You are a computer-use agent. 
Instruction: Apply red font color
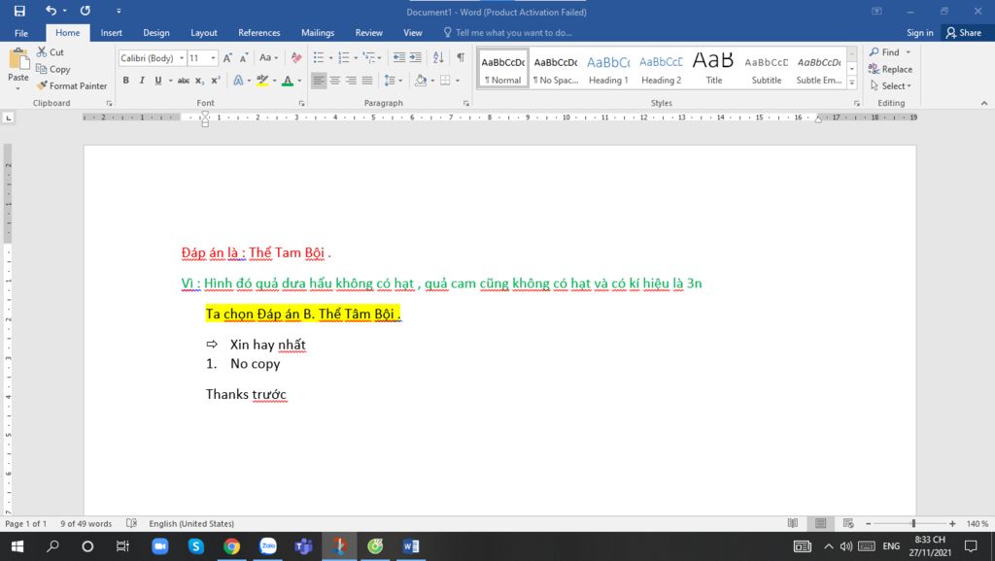[288, 81]
